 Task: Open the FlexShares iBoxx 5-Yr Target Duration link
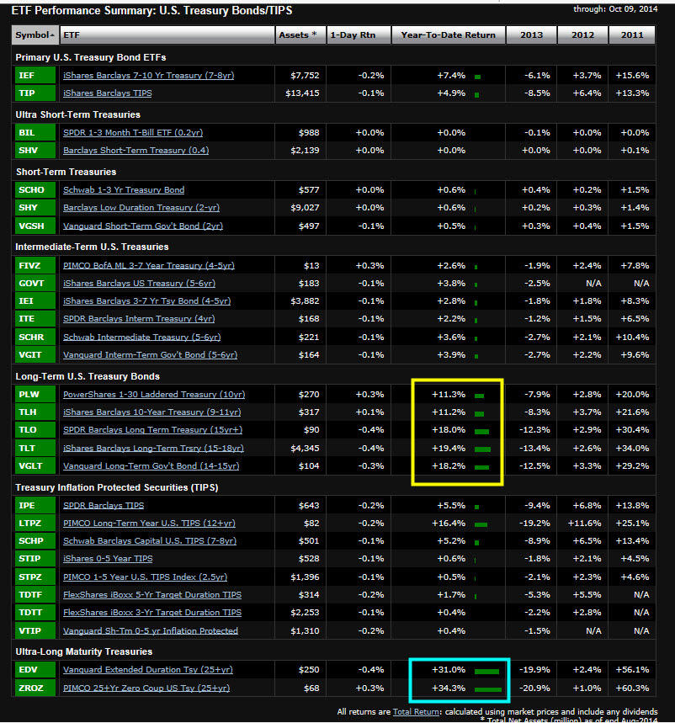(x=152, y=595)
